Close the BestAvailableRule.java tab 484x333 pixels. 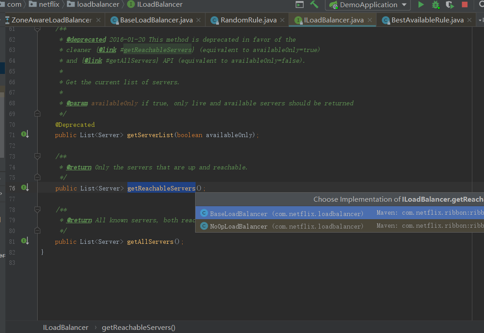click(x=469, y=20)
